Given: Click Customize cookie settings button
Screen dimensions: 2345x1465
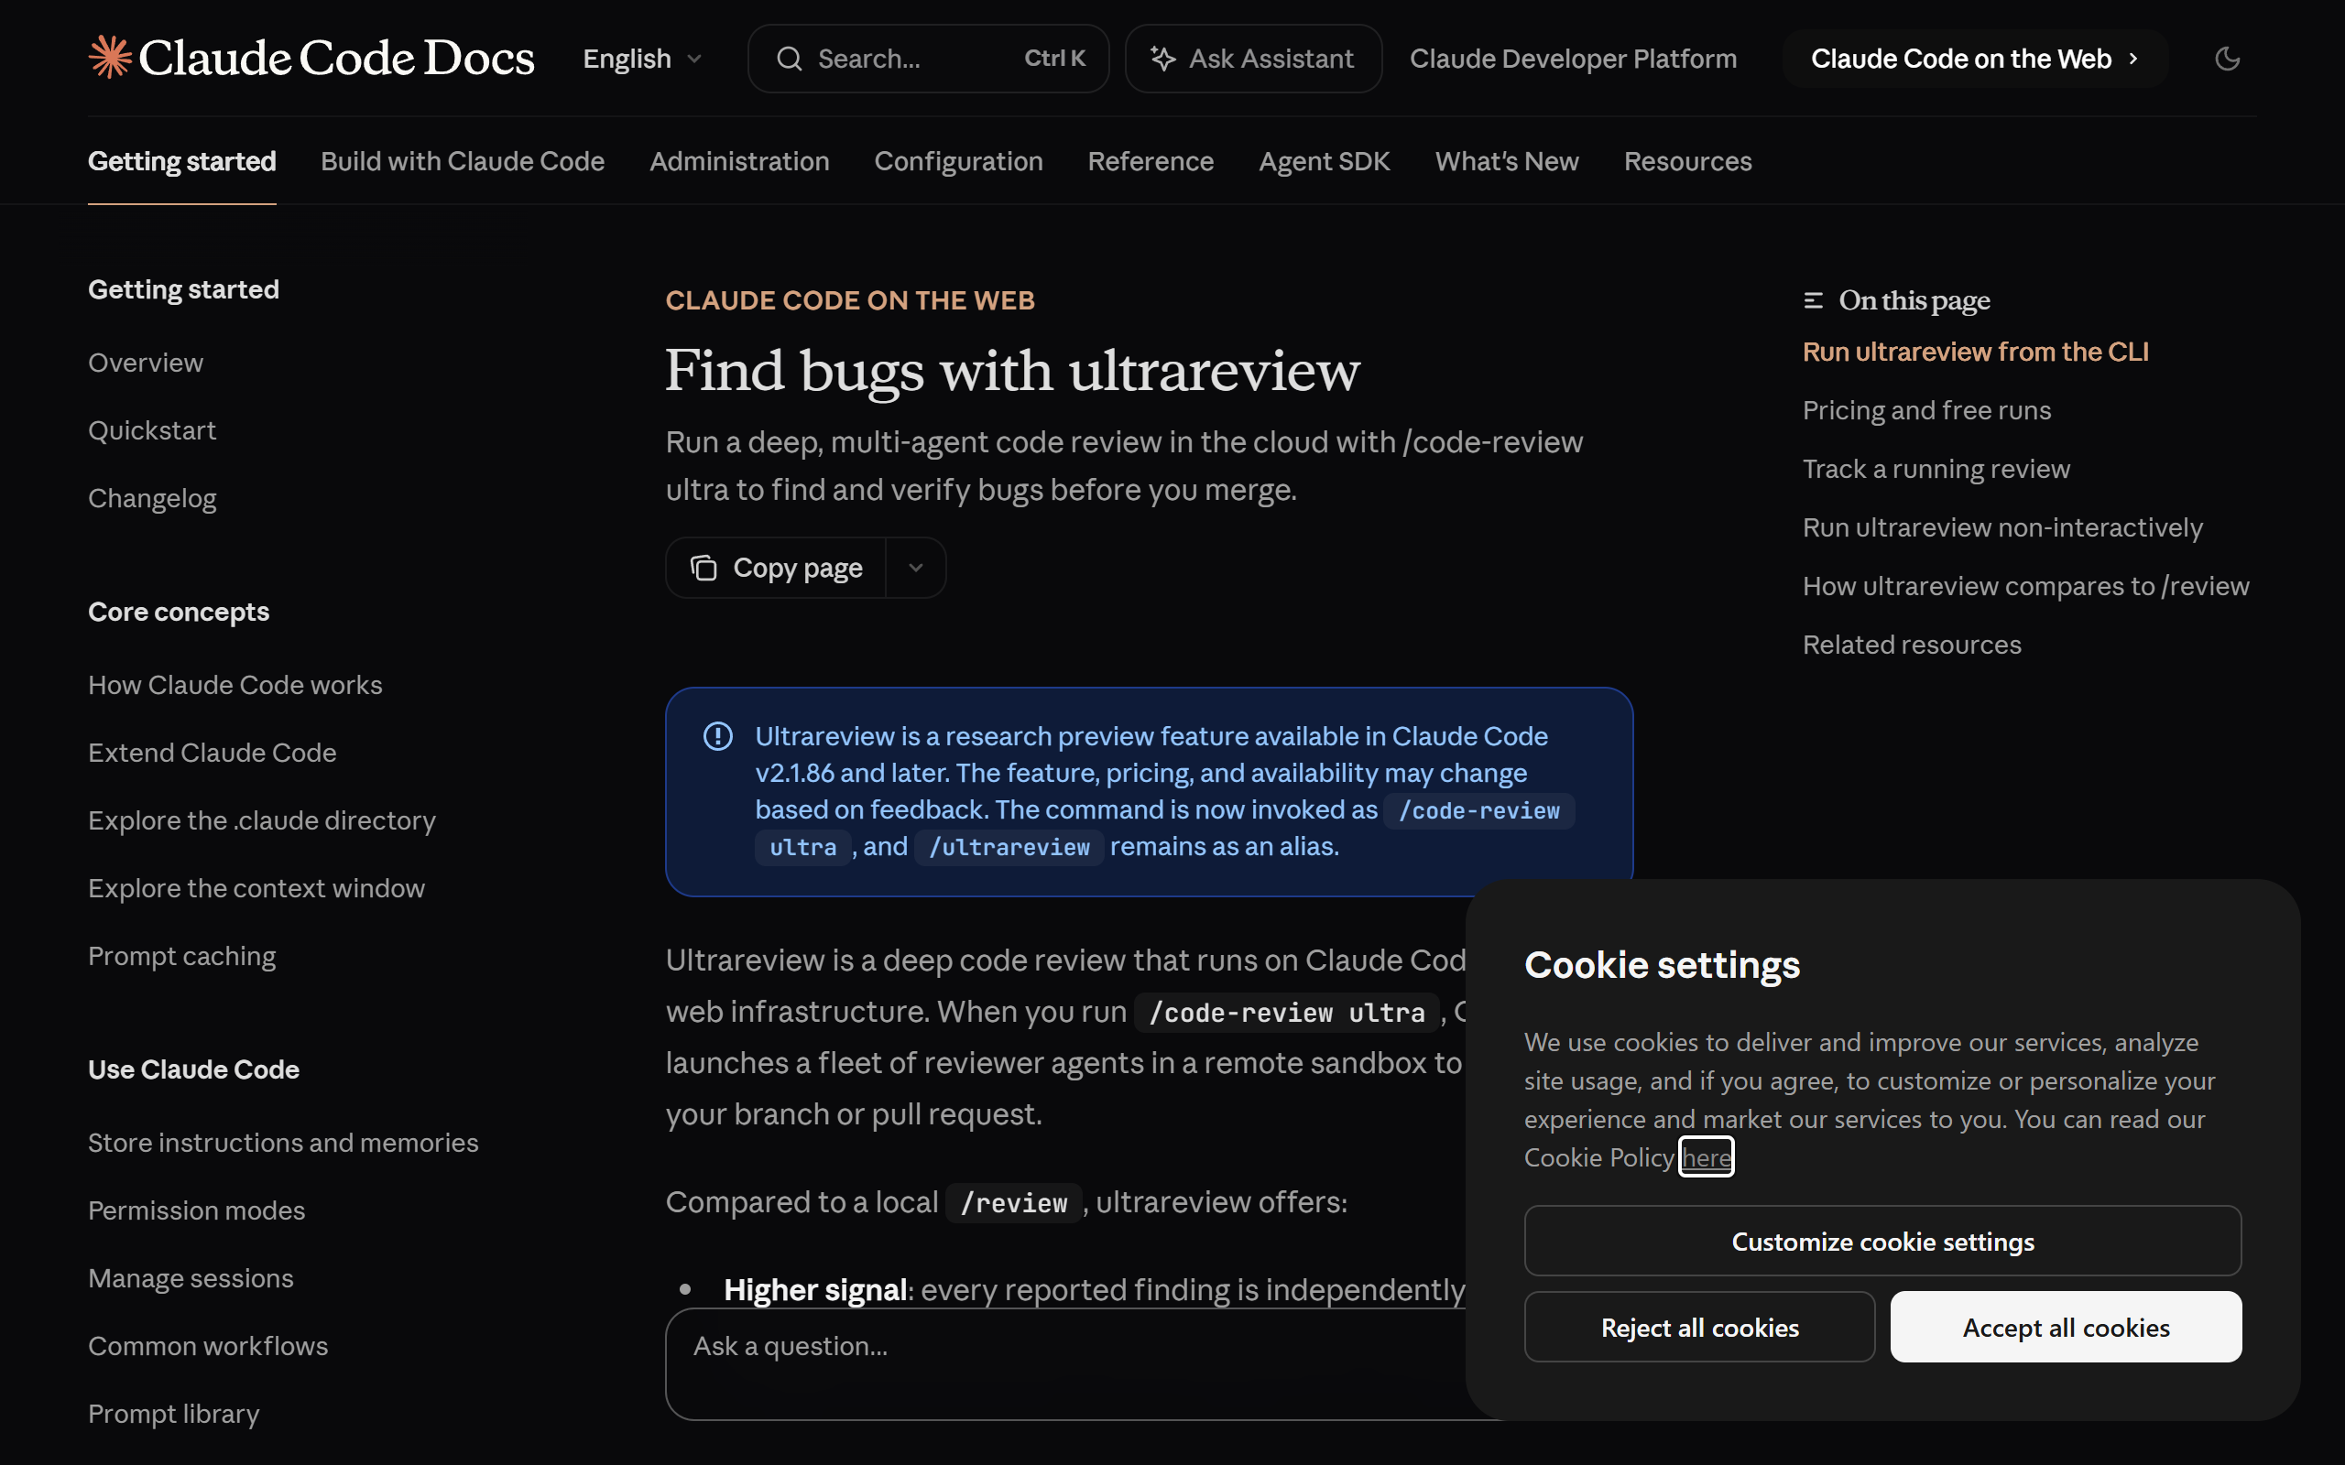Looking at the screenshot, I should coord(1881,1242).
